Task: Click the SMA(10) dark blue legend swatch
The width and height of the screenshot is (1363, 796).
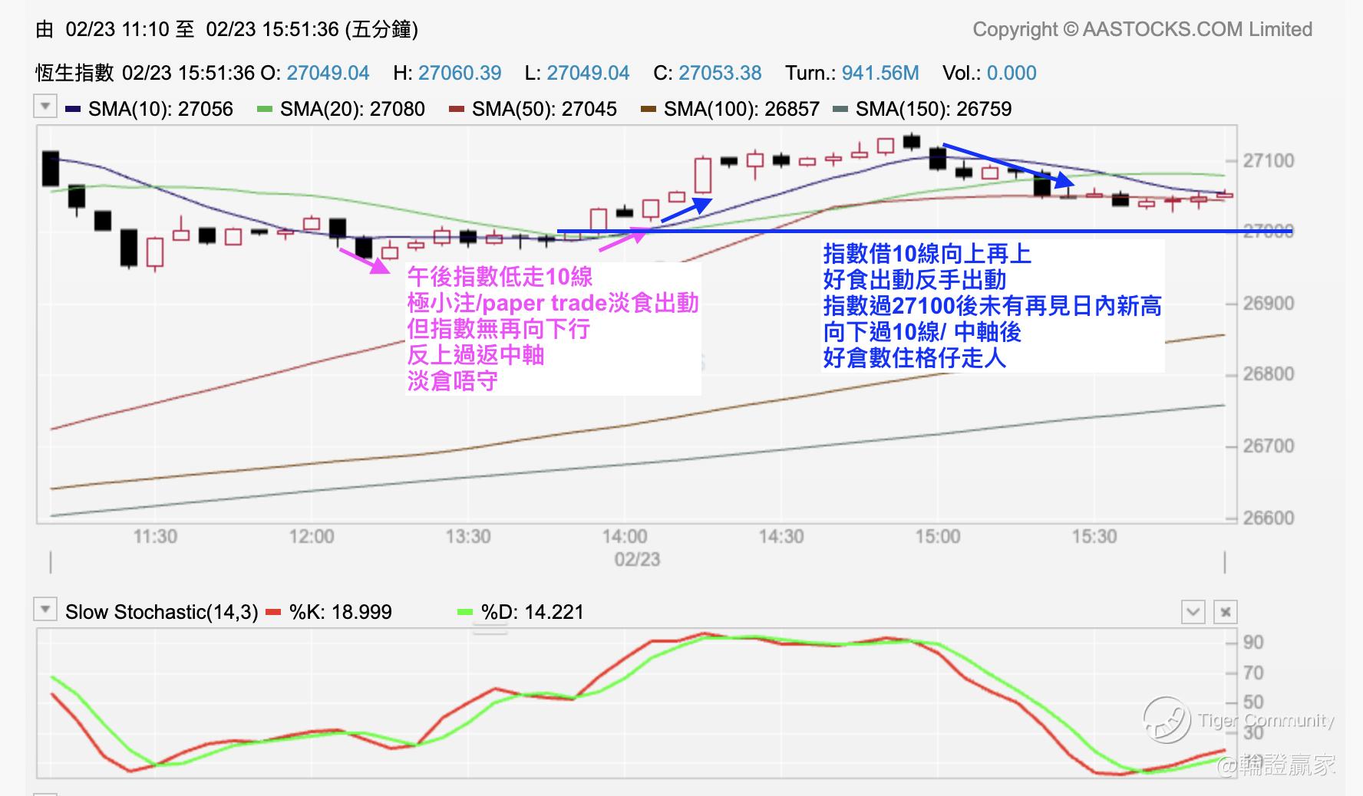Action: [x=73, y=109]
